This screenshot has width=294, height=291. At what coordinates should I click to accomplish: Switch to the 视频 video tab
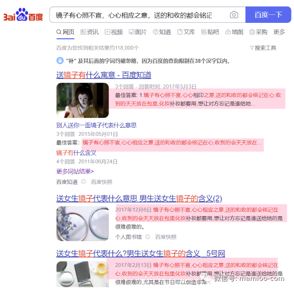(114, 32)
